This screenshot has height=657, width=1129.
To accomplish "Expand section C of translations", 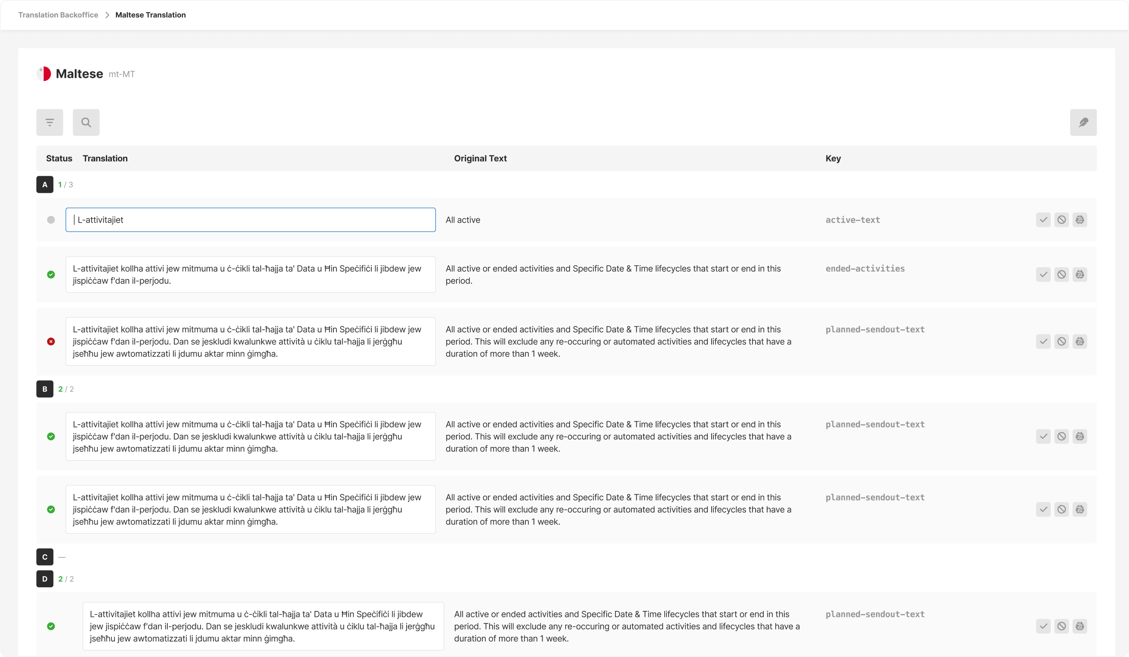I will pyautogui.click(x=44, y=557).
